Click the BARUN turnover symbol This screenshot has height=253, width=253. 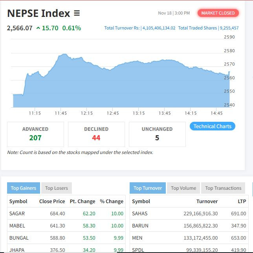pos(140,226)
